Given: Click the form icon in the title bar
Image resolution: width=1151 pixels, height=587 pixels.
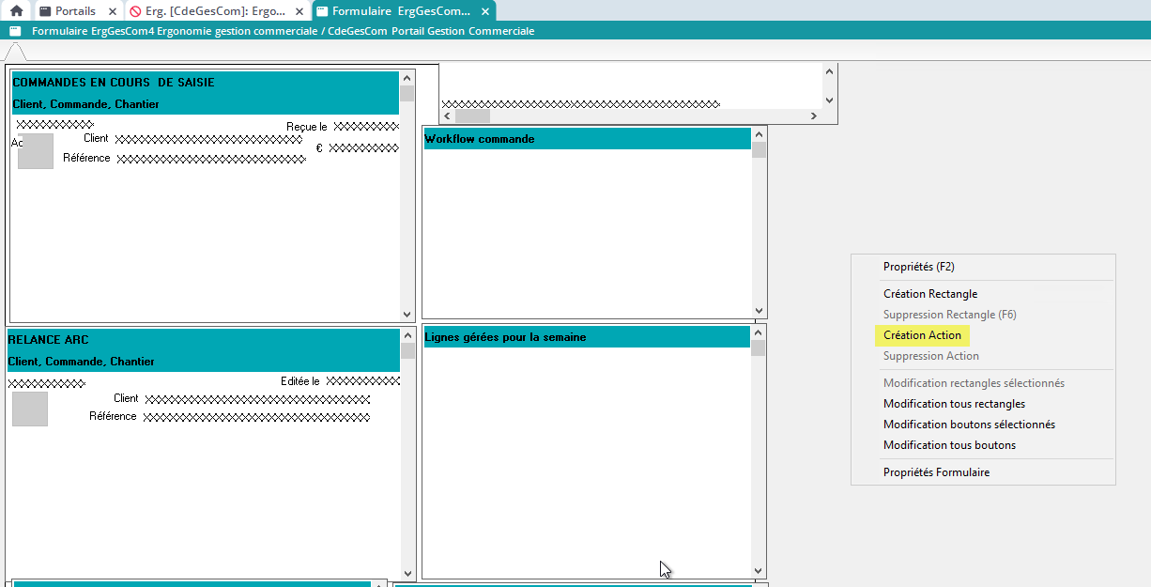Looking at the screenshot, I should (15, 31).
